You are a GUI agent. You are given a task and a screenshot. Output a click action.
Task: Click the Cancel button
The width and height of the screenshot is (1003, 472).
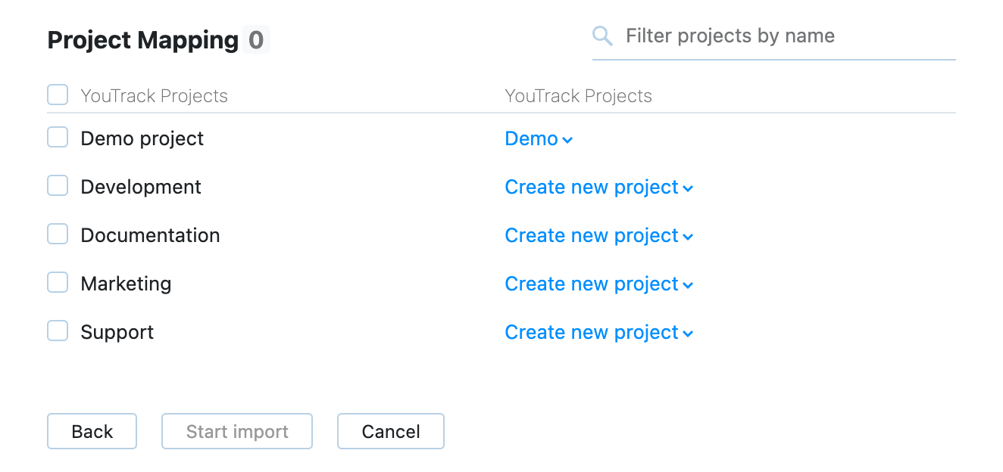click(x=390, y=431)
